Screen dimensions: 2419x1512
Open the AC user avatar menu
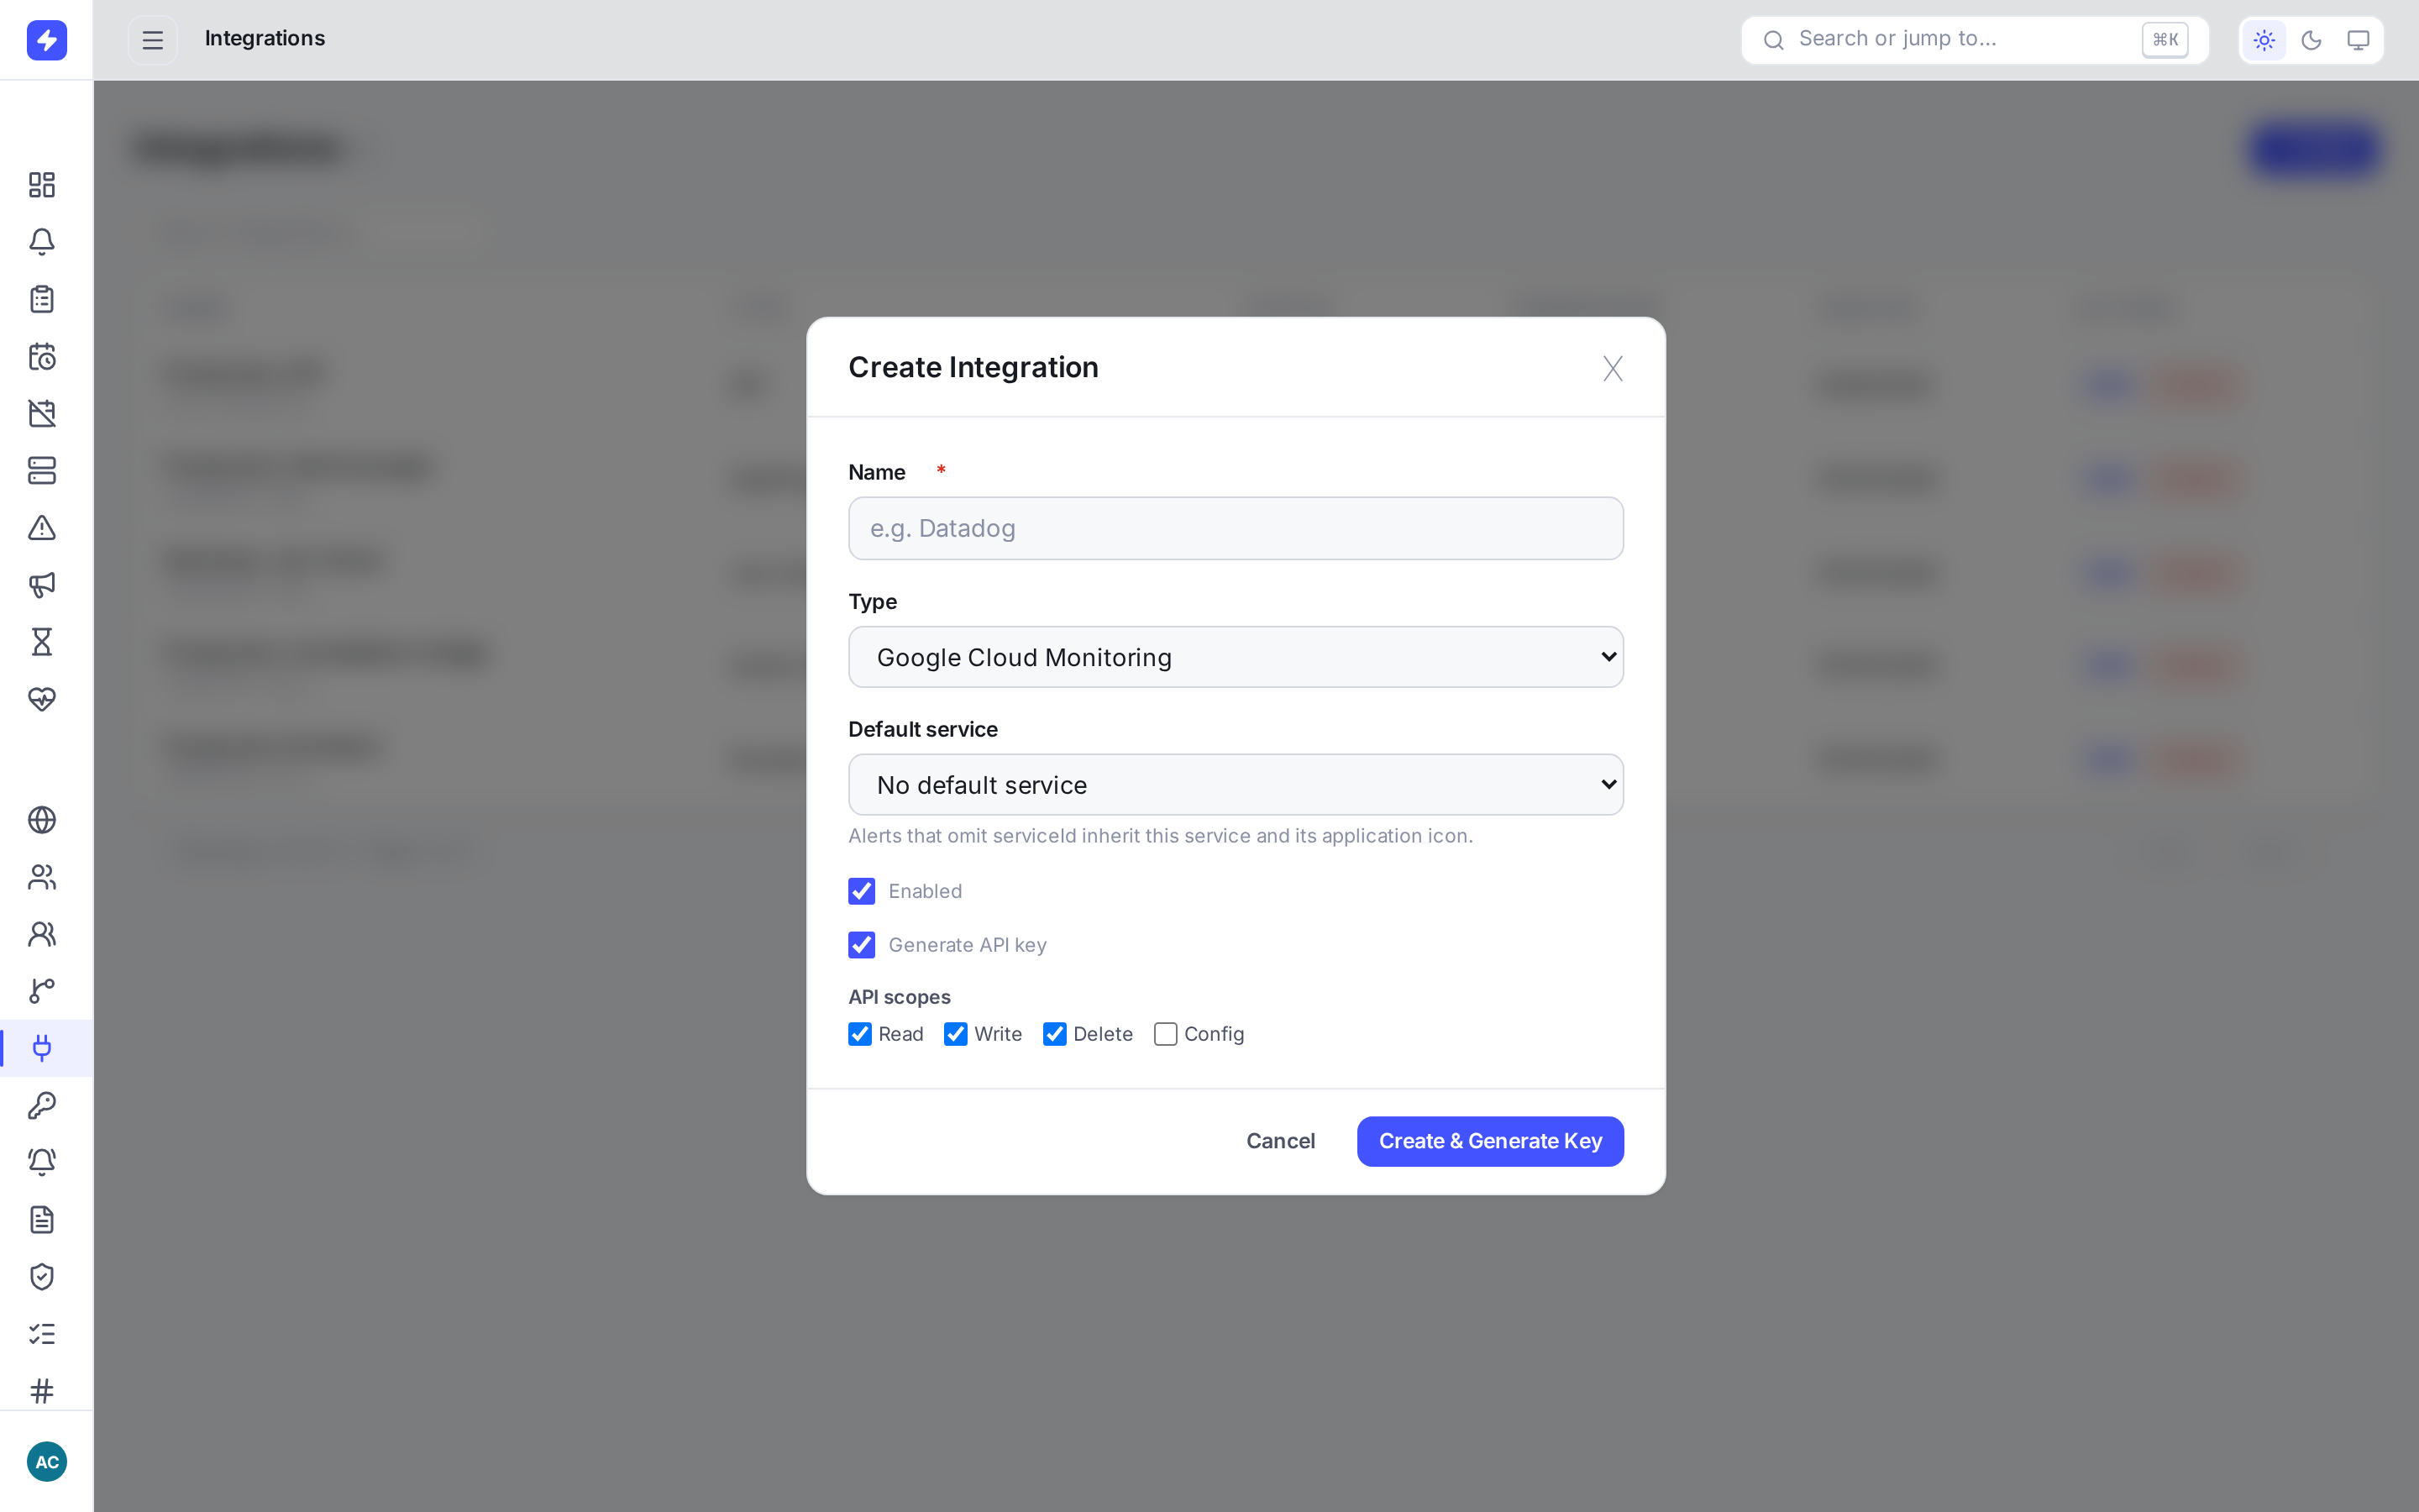[47, 1462]
